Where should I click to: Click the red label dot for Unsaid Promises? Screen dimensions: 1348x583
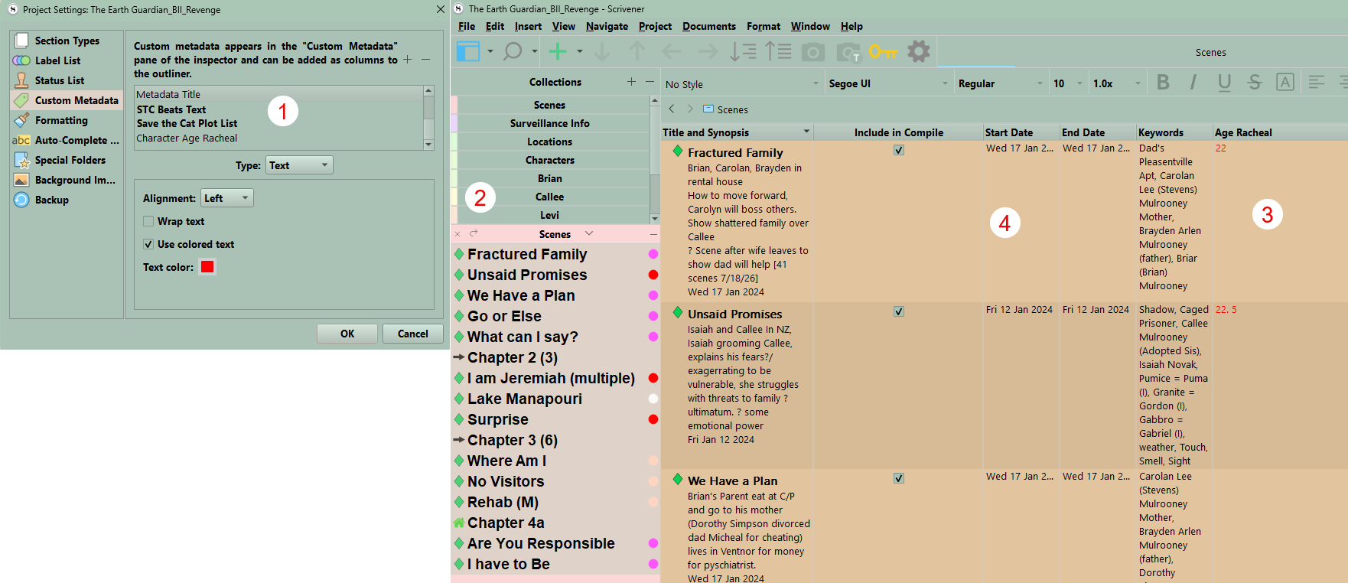coord(653,275)
